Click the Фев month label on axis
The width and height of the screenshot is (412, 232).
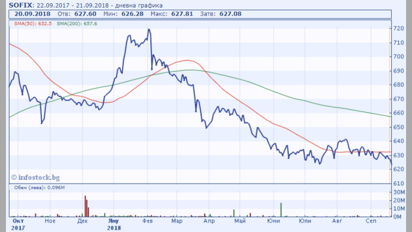pos(145,221)
